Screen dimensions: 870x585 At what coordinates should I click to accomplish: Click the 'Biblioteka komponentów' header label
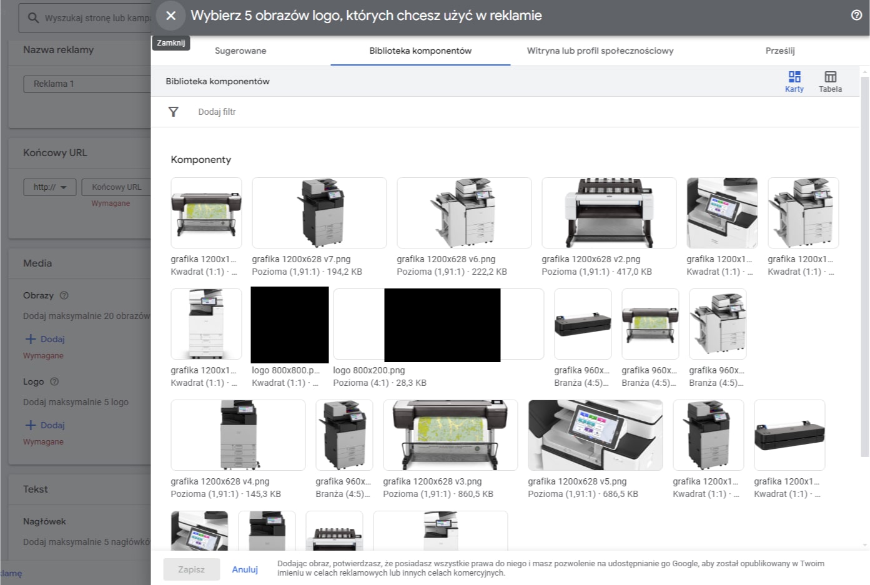tap(217, 81)
